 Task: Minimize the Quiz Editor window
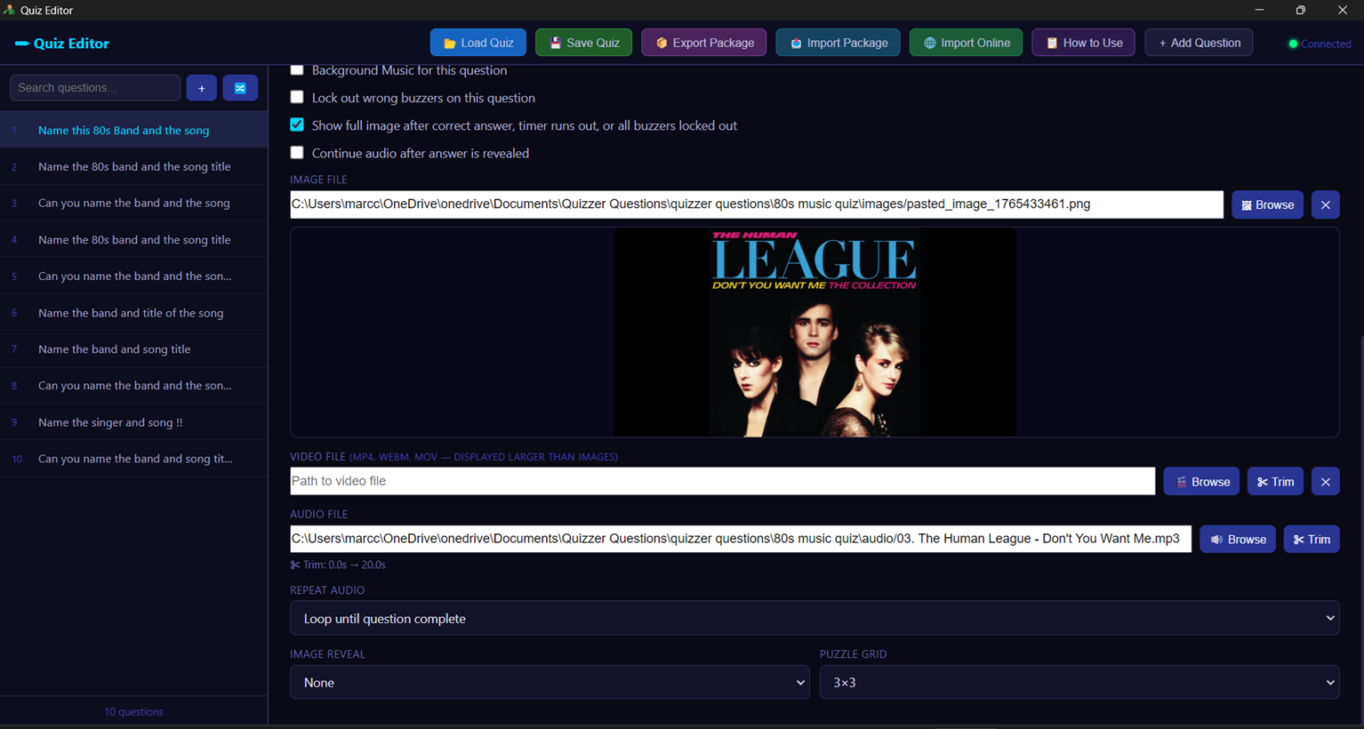[x=1259, y=10]
